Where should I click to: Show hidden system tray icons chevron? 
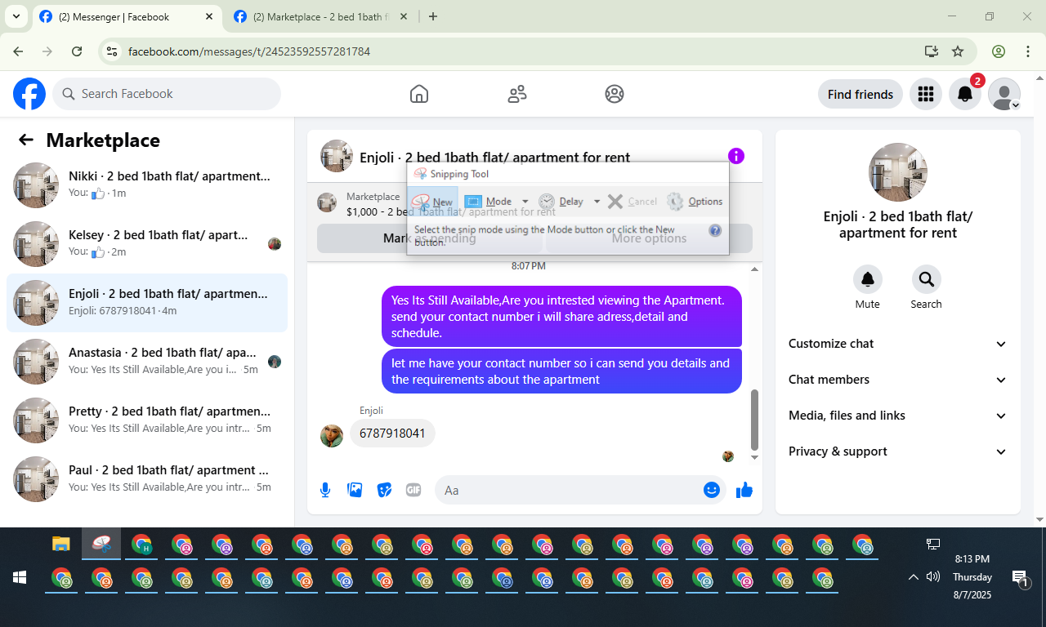pyautogui.click(x=913, y=577)
